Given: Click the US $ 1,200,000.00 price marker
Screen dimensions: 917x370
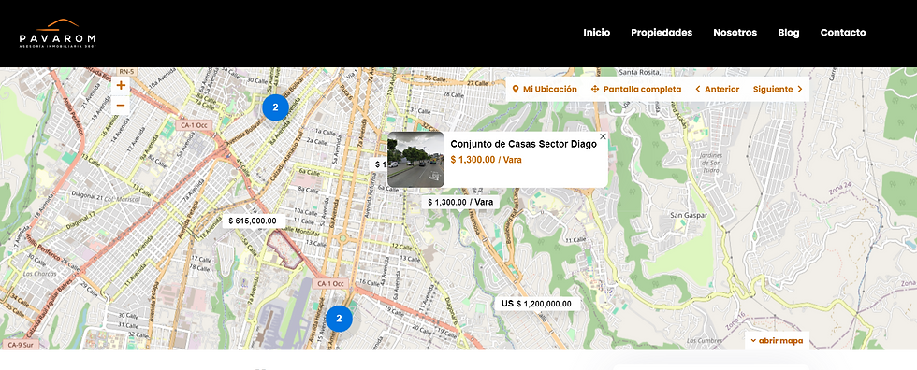Looking at the screenshot, I should tap(537, 304).
